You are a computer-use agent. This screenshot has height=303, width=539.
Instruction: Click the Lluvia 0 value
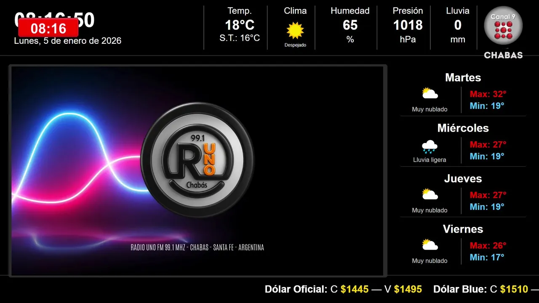pos(458,25)
